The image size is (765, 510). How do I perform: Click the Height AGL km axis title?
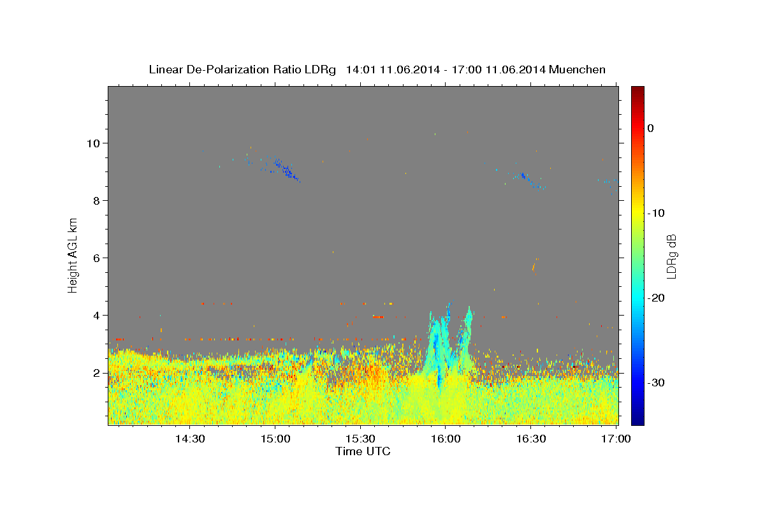tap(73, 255)
